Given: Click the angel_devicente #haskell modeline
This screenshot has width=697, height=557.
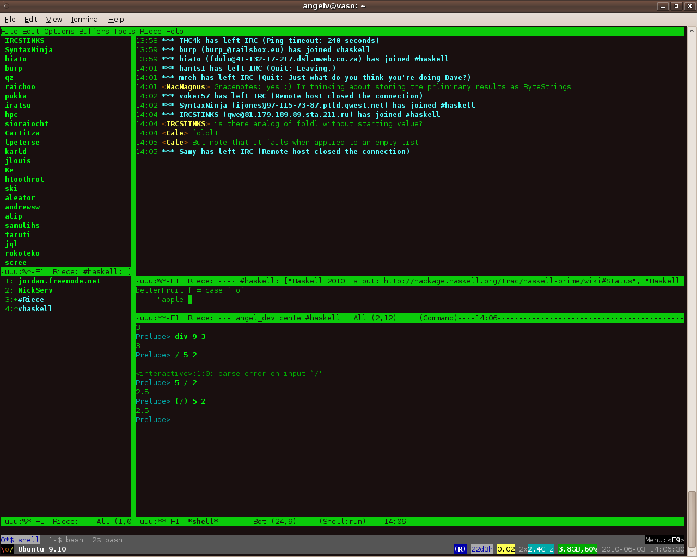Looking at the screenshot, I should [409, 318].
